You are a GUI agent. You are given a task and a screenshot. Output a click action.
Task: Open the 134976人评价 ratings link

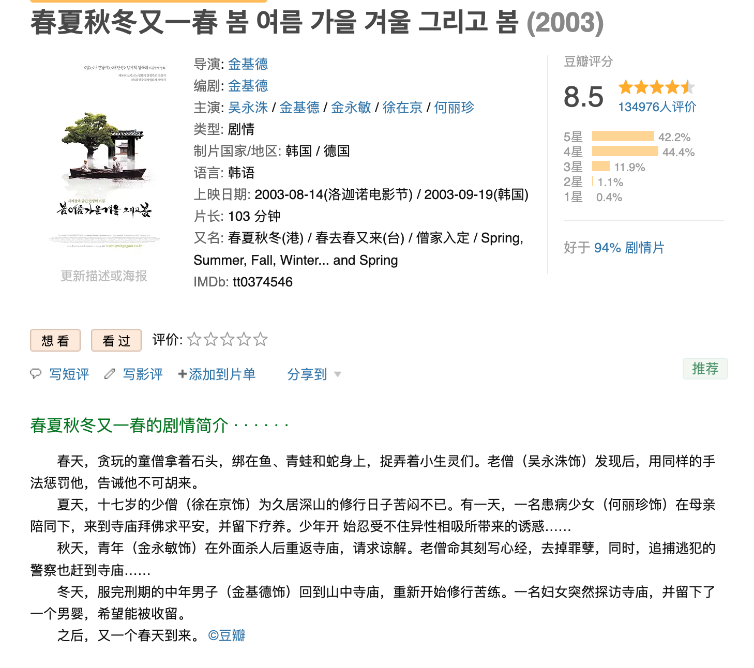point(657,107)
